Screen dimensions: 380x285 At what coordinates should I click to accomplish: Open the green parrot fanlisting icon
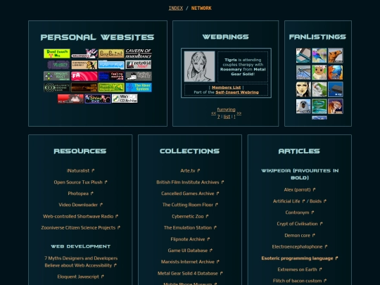(319, 89)
